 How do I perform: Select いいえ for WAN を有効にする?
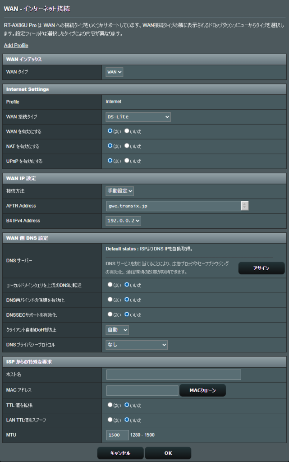127,131
